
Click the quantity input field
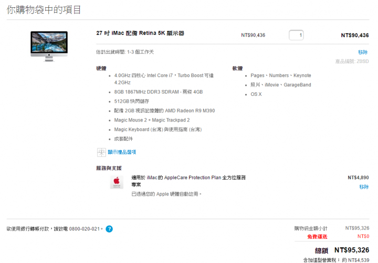296,35
